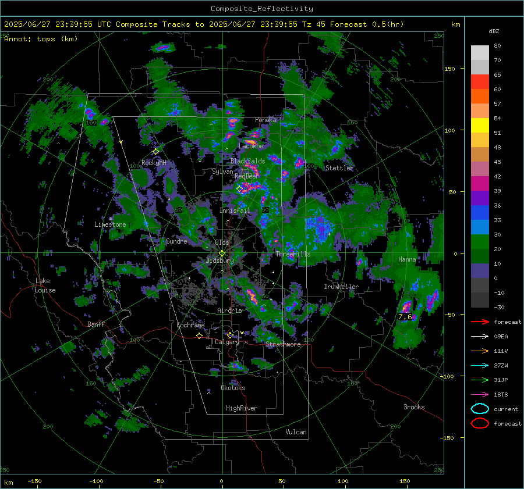The width and height of the screenshot is (524, 489).
Task: Click the yellow diamond marker below Cochrane
Action: (200, 336)
